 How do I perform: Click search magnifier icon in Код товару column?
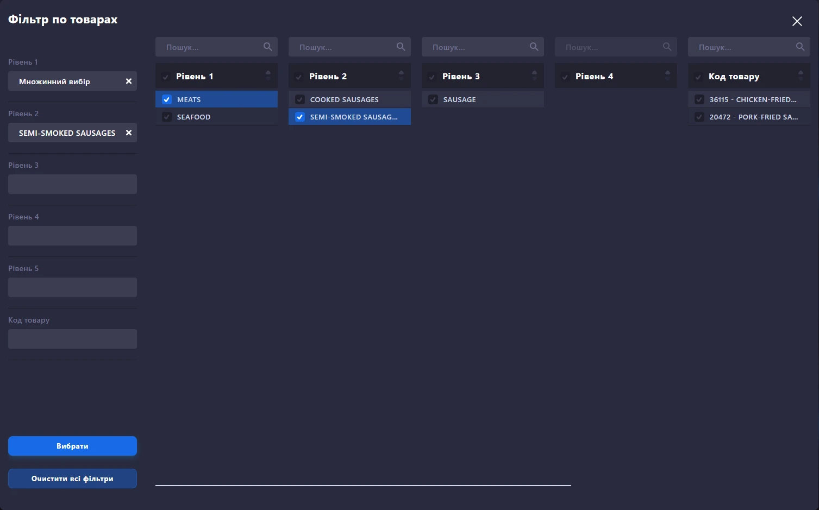(x=800, y=47)
